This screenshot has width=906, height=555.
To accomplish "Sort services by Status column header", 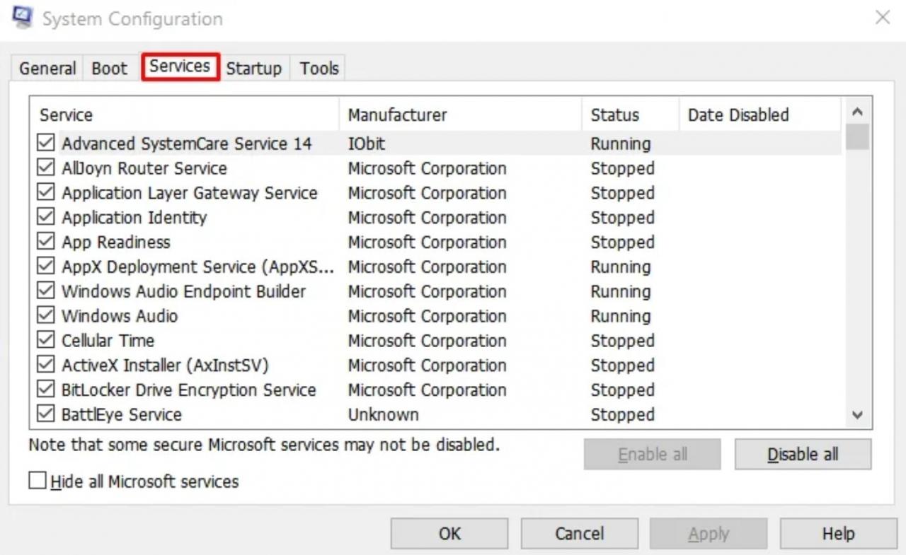I will point(614,115).
